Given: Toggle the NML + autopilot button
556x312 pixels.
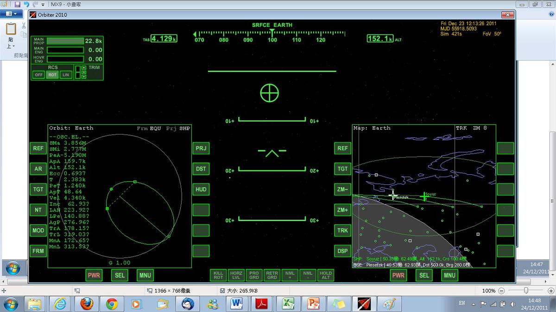Looking at the screenshot, I should pos(290,275).
